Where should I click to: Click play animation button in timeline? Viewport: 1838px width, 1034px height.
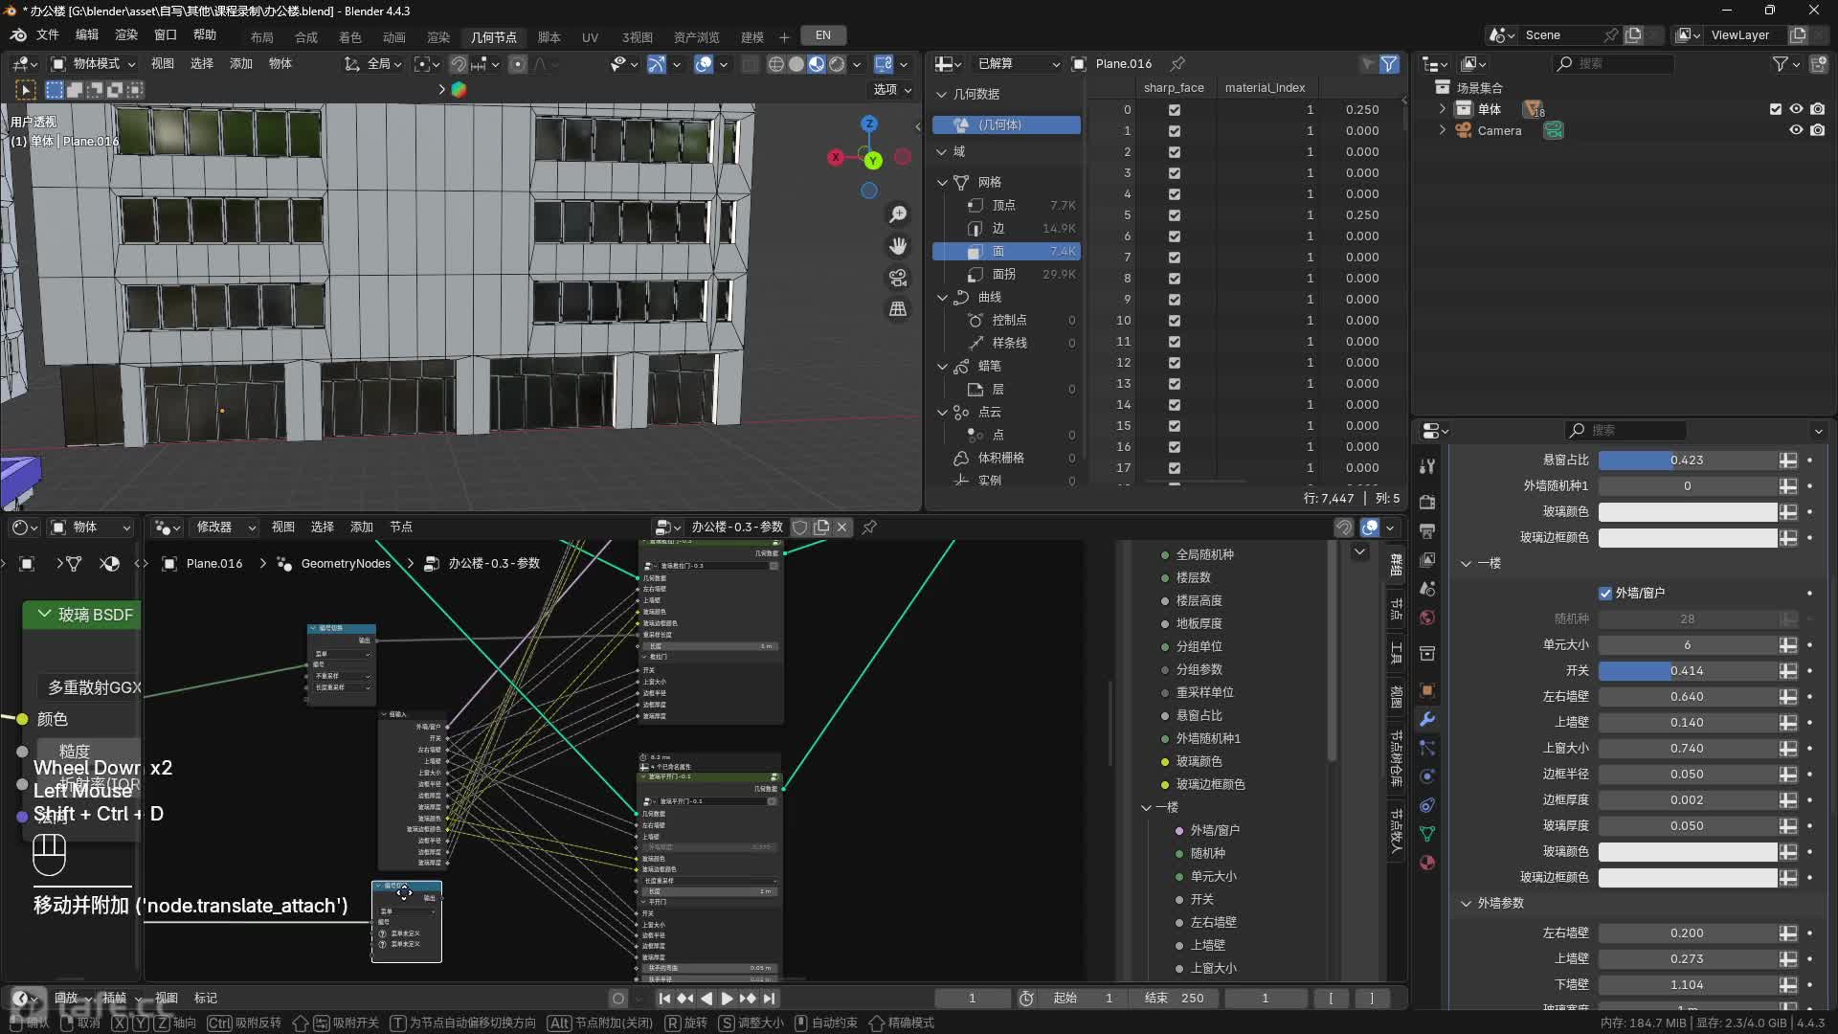tap(727, 998)
